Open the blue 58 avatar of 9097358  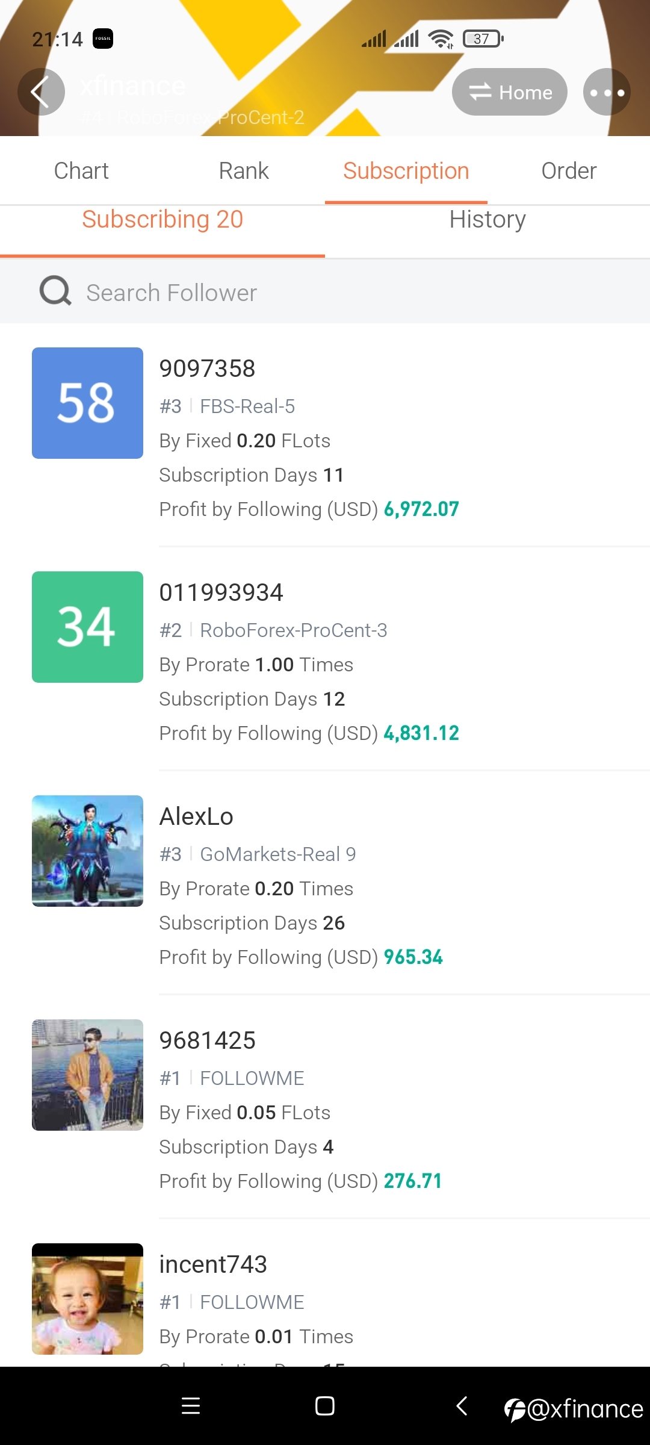(x=87, y=403)
